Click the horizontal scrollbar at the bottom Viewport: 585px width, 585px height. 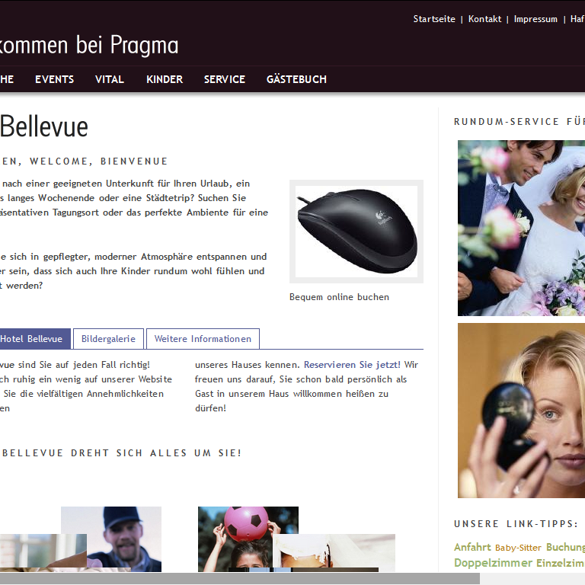pyautogui.click(x=239, y=578)
